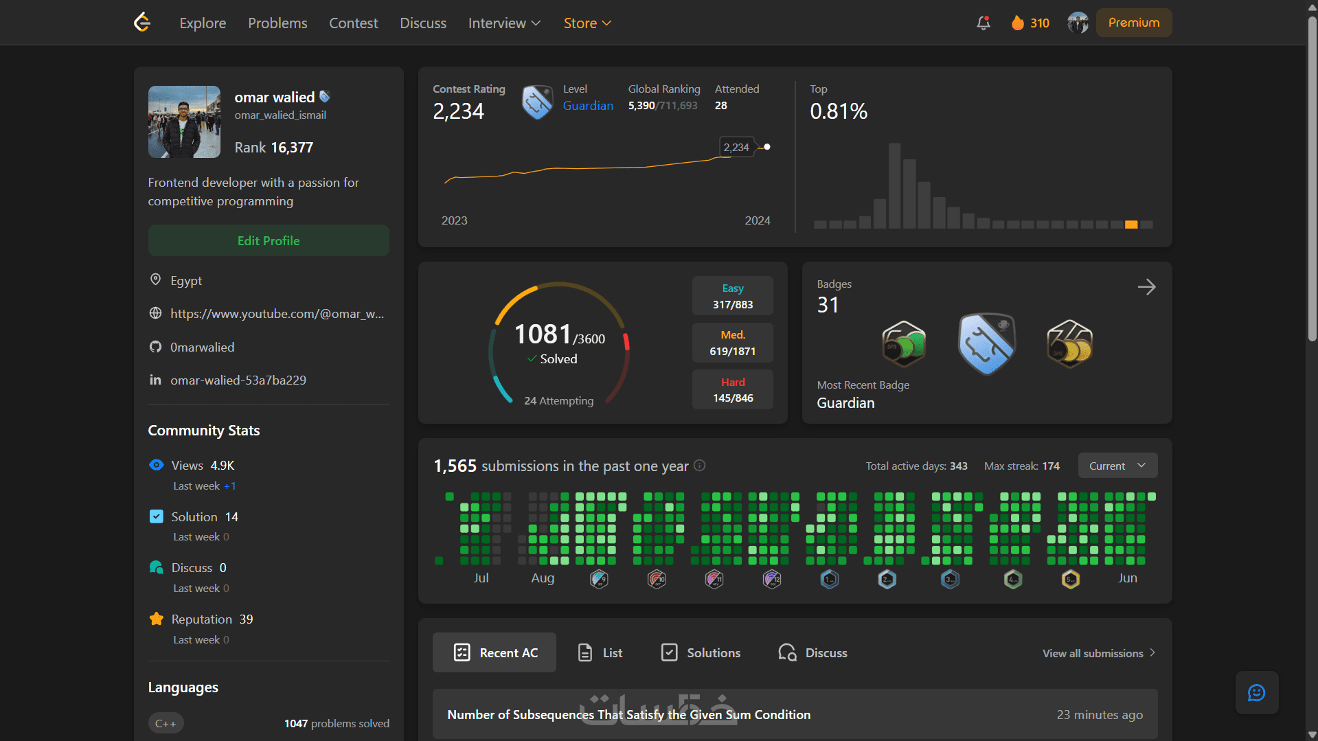The width and height of the screenshot is (1318, 741).
Task: Click the submissions info icon
Action: (x=700, y=466)
